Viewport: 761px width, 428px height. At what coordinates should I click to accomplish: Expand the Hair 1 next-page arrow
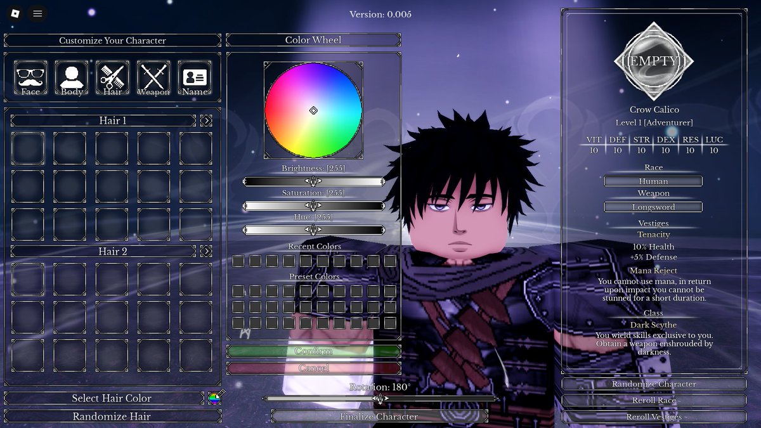[x=206, y=120]
